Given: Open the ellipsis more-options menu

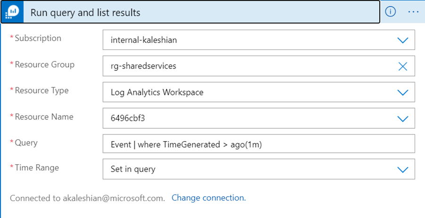Looking at the screenshot, I should [413, 12].
